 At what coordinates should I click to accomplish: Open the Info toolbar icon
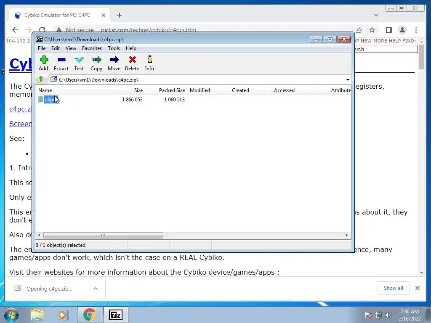(x=149, y=63)
